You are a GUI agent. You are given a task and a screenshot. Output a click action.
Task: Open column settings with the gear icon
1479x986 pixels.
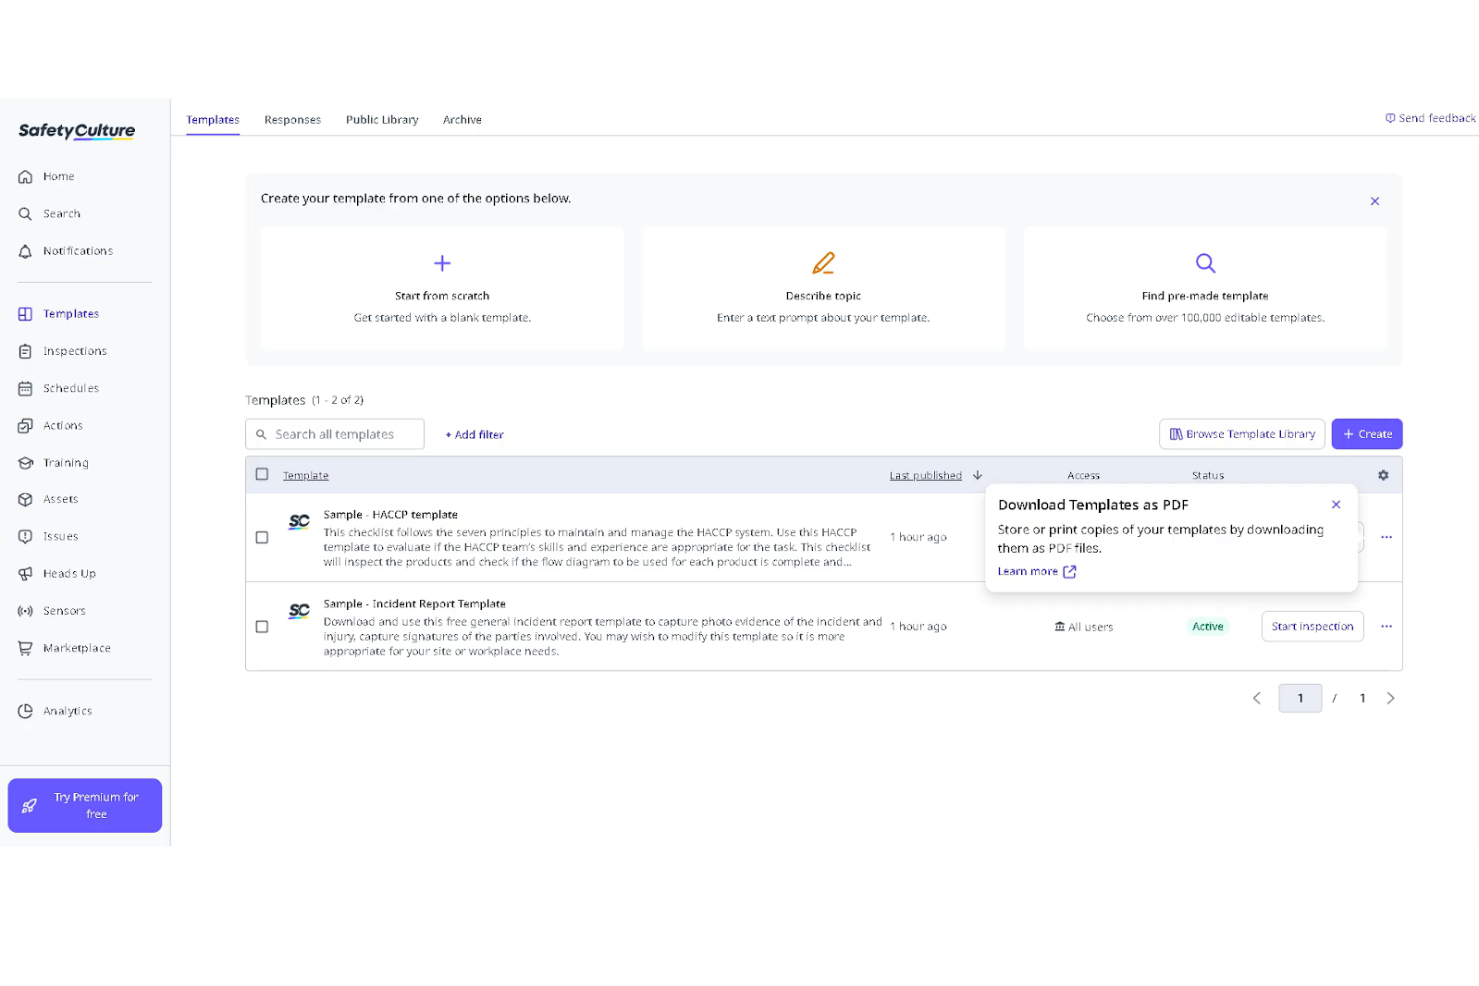pyautogui.click(x=1383, y=475)
